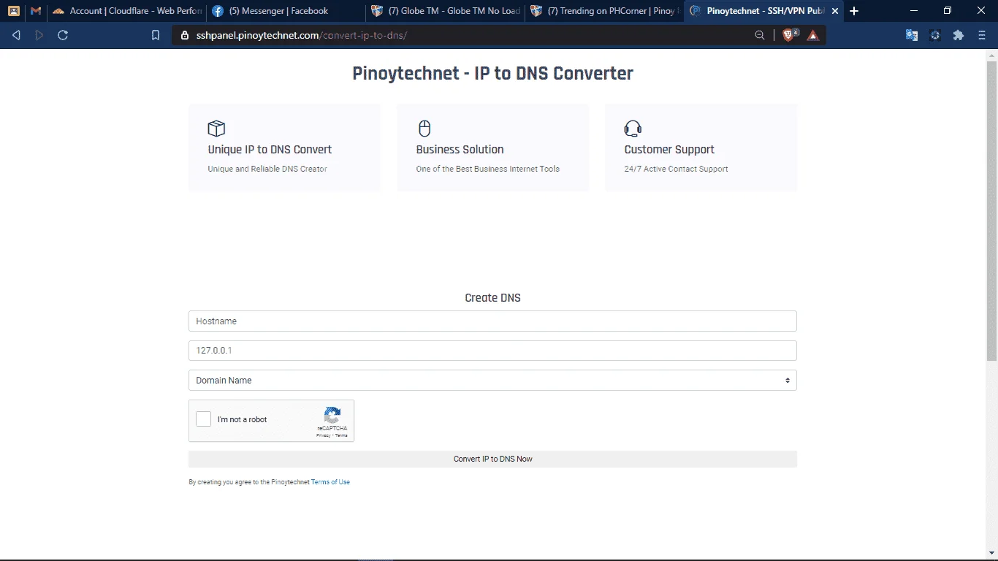The width and height of the screenshot is (998, 561).
Task: Click the headset icon above Customer Support
Action: [x=633, y=129]
